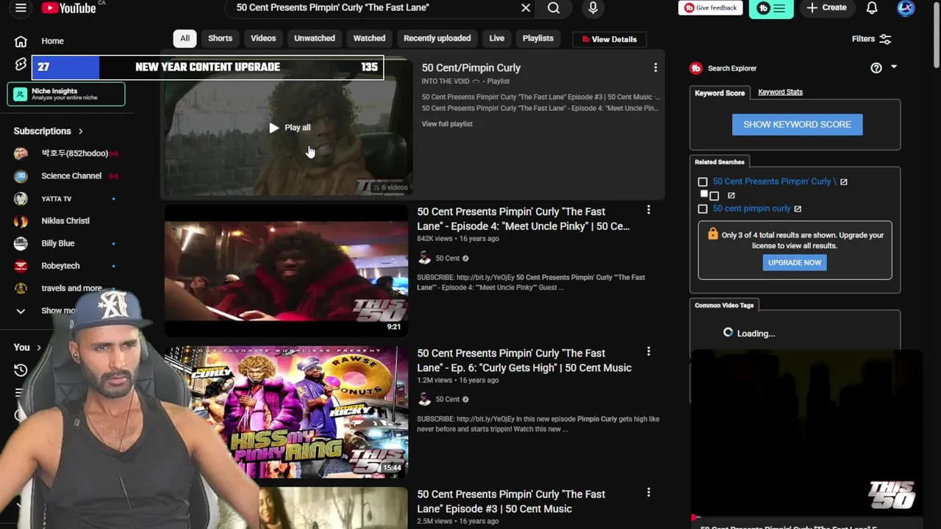Open the '50 cent pimpin curly' related search link
The width and height of the screenshot is (941, 529).
pyautogui.click(x=751, y=209)
